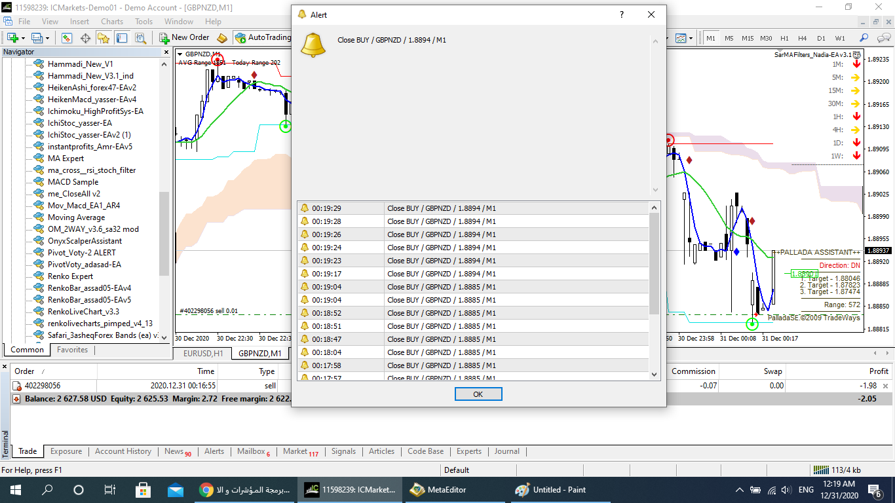Open the Strategy Tester icon
The width and height of the screenshot is (895, 503).
coord(140,38)
